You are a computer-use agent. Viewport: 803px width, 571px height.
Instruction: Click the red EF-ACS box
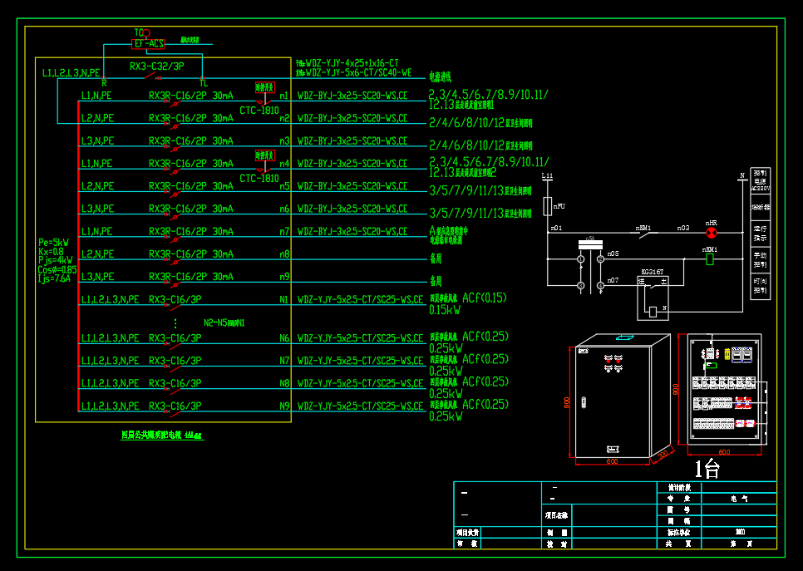[148, 44]
